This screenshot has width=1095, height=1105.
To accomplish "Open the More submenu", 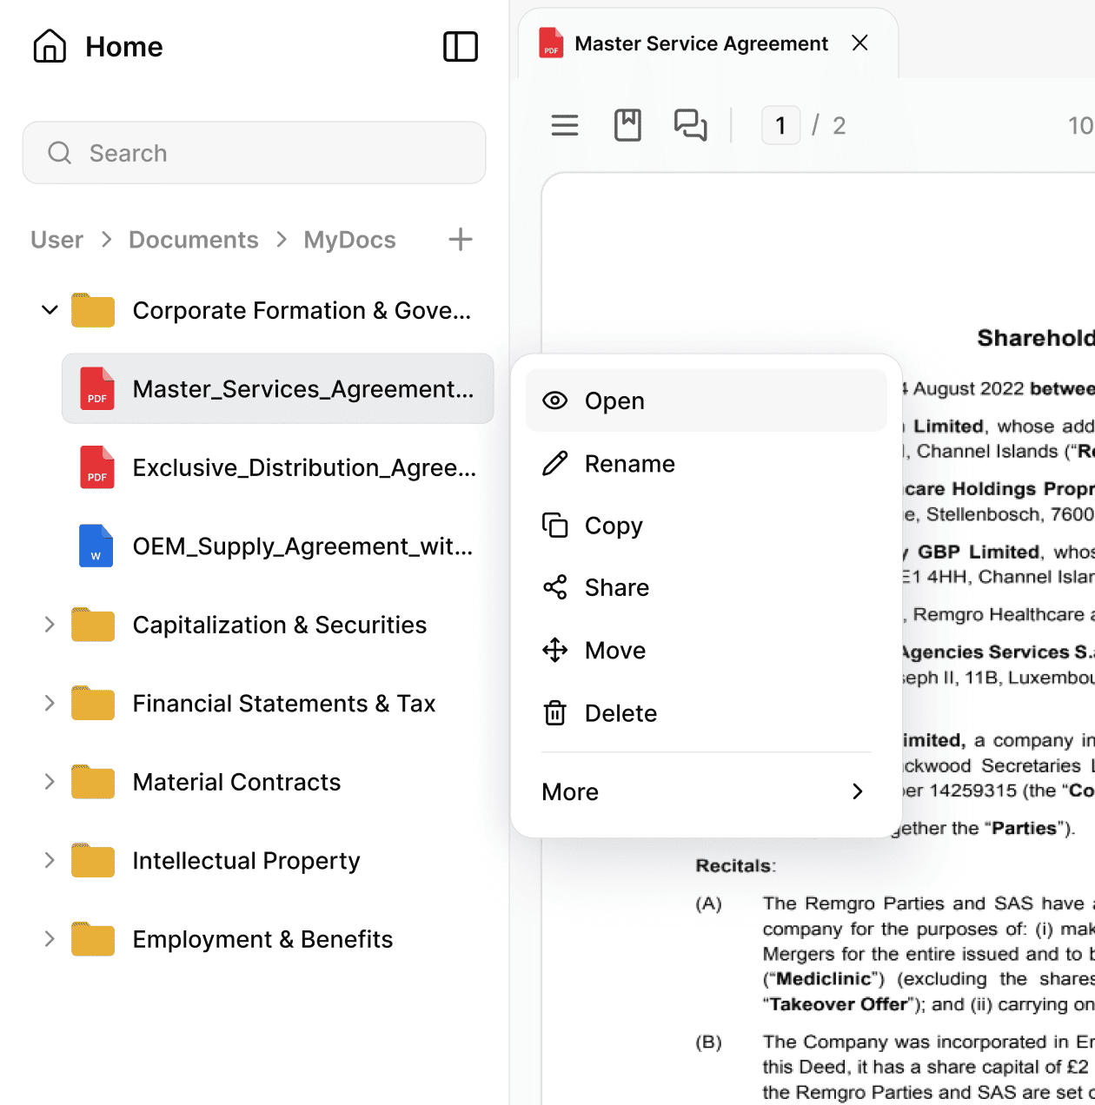I will coord(704,791).
